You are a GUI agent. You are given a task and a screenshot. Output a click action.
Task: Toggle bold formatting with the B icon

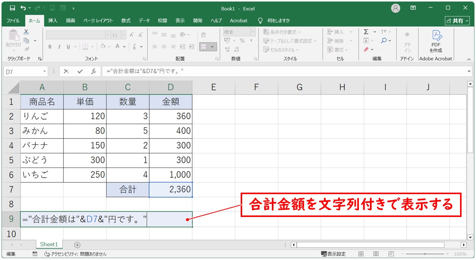tap(50, 46)
